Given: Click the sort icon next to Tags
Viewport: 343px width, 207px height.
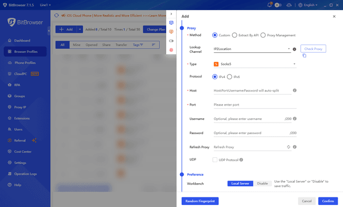Looking at the screenshot, I should coord(154,45).
